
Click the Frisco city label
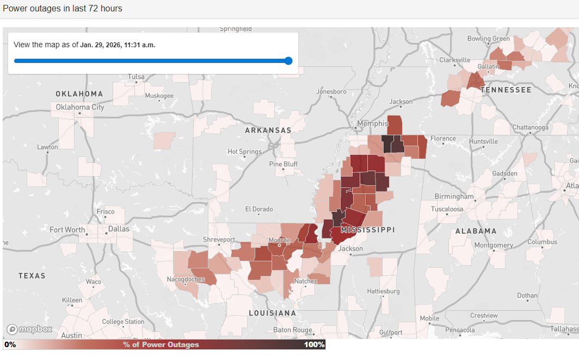click(x=106, y=211)
